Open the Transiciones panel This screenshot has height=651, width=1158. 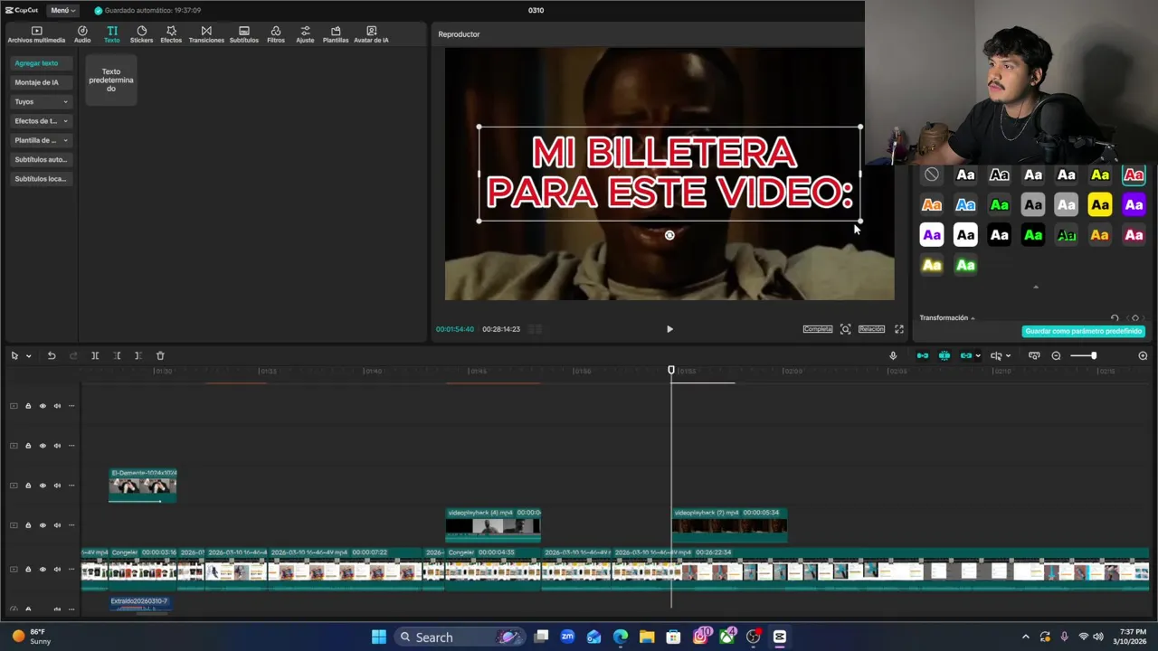pos(206,34)
